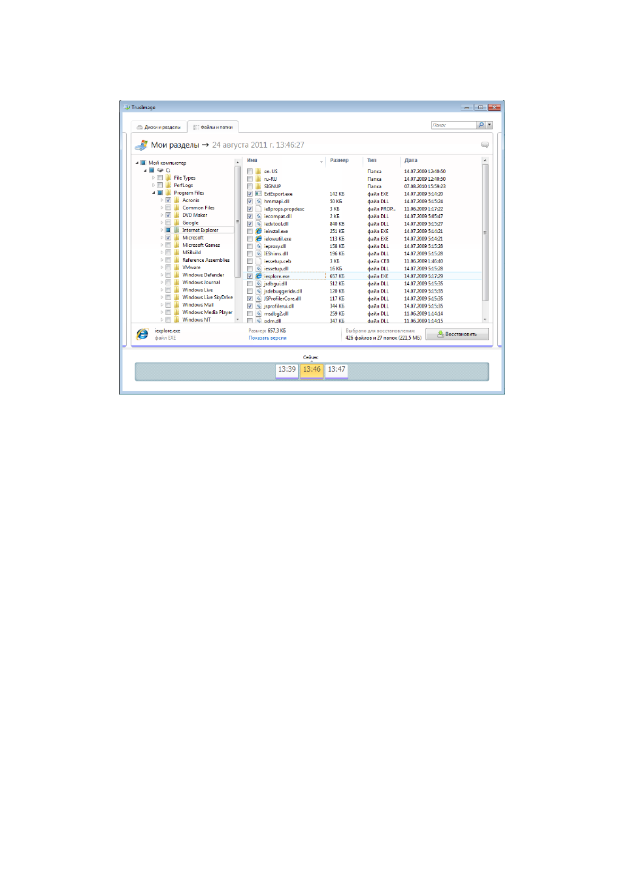The image size is (624, 881).
Task: Click the DVD Maker folder icon
Action: point(177,215)
